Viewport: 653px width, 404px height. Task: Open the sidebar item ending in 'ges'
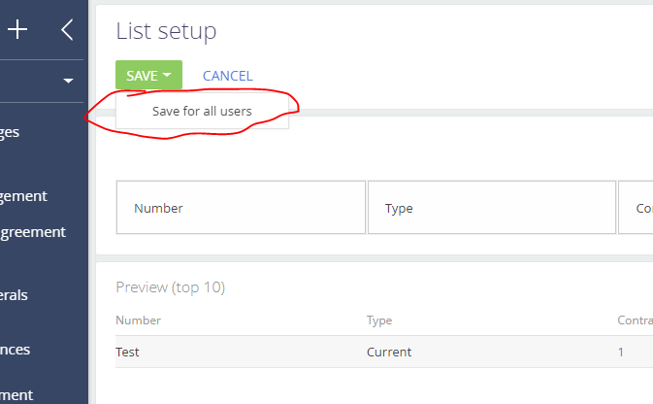point(10,133)
